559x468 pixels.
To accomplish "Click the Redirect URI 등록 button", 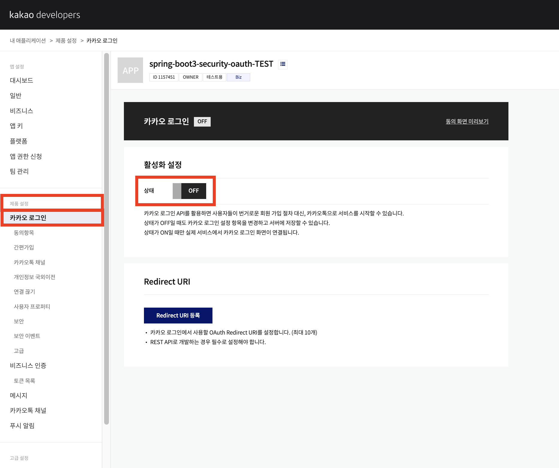I will coord(178,315).
